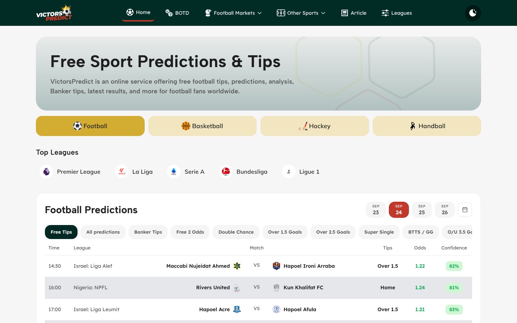The width and height of the screenshot is (517, 323).
Task: Click the VictorsPredict logo
Action: pos(54,13)
